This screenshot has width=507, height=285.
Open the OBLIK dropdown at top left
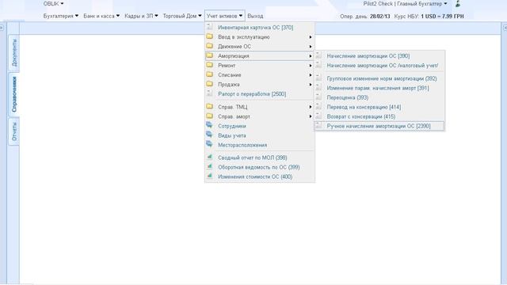pyautogui.click(x=53, y=4)
